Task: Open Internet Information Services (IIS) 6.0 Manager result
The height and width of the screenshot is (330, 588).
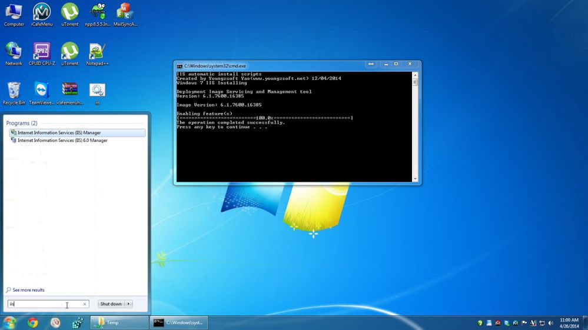Action: (77, 141)
